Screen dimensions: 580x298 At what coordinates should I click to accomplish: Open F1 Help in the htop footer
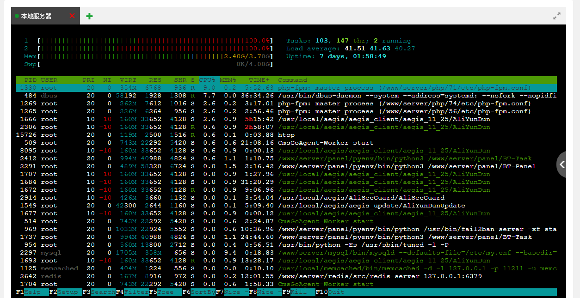[32, 292]
